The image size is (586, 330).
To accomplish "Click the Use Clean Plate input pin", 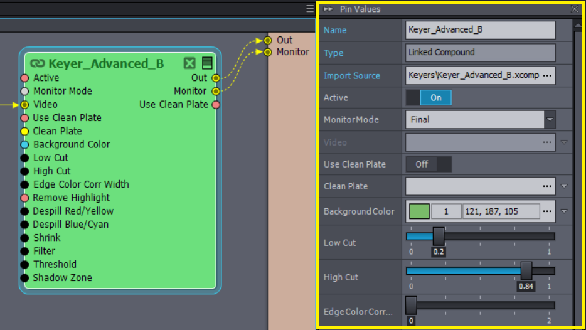I will pos(24,118).
